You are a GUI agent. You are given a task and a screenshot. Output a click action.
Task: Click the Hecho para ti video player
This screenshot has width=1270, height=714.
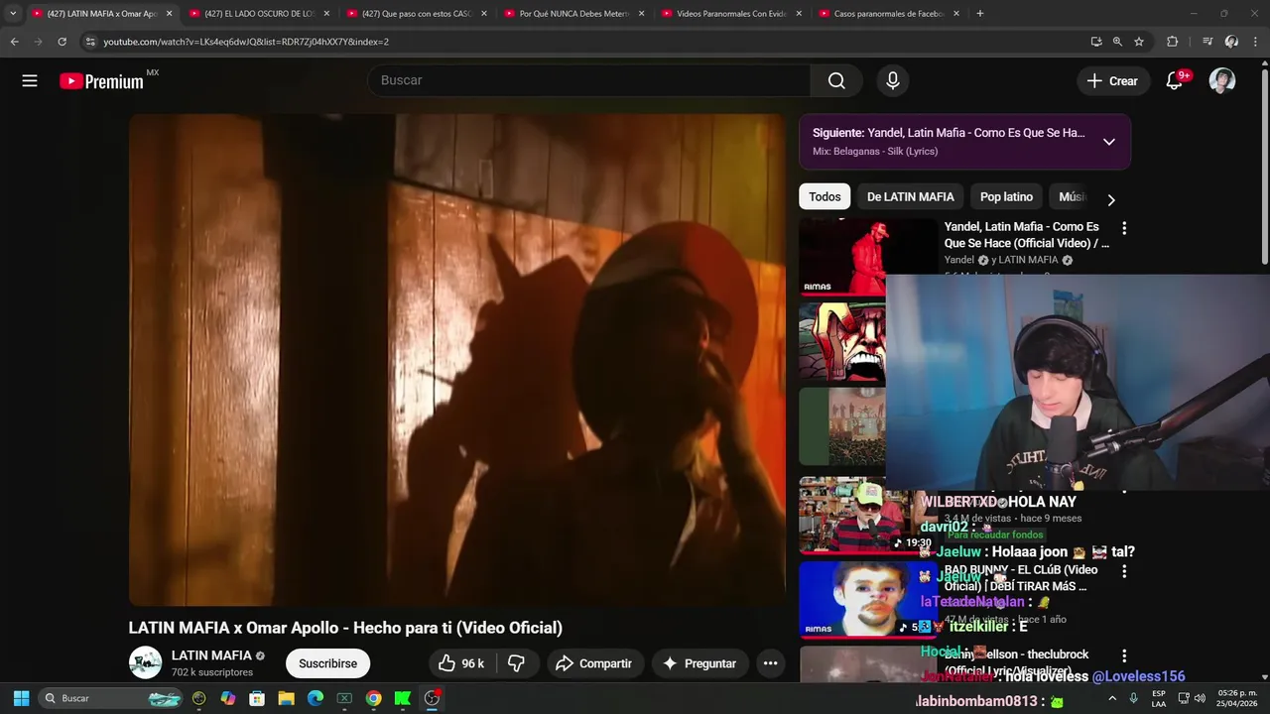coord(457,359)
